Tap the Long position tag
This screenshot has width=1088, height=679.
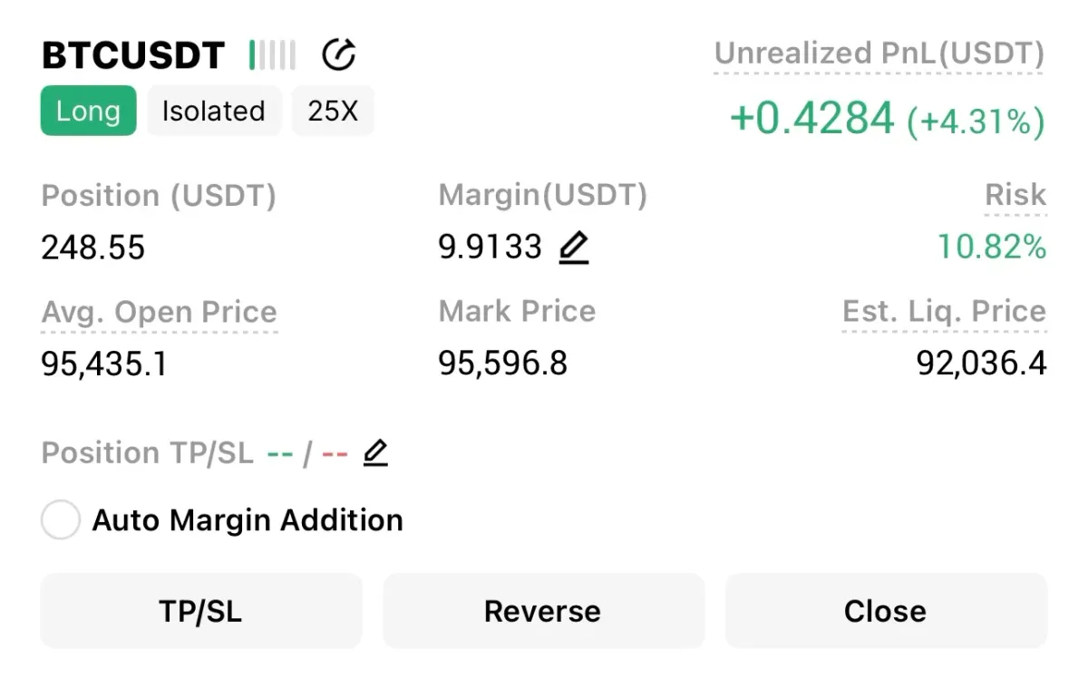point(88,111)
